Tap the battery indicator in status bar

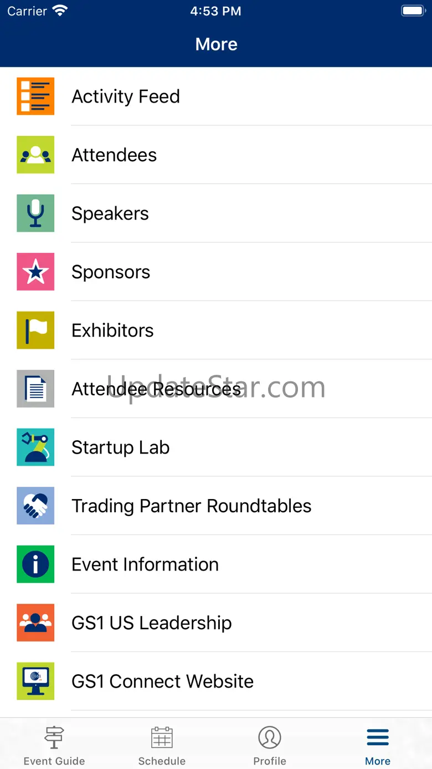point(413,11)
